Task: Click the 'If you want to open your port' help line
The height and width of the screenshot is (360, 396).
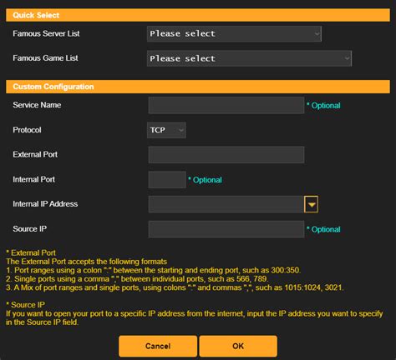Action: [x=195, y=313]
